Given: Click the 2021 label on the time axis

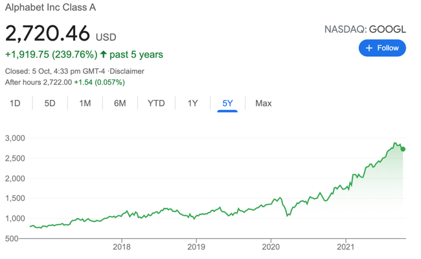Looking at the screenshot, I should [x=345, y=247].
